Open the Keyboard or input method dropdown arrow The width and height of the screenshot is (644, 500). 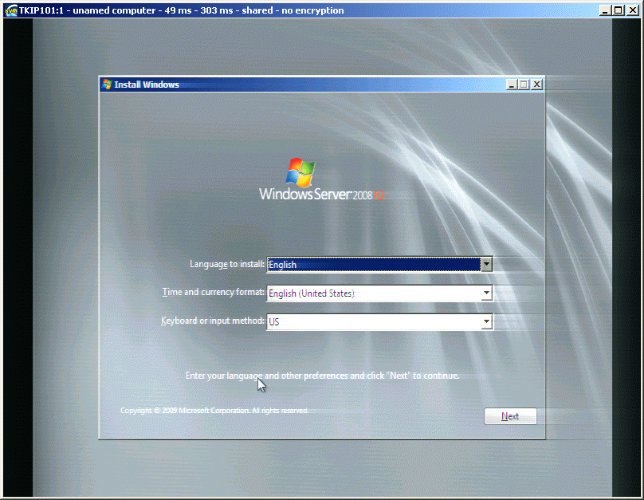(x=486, y=321)
